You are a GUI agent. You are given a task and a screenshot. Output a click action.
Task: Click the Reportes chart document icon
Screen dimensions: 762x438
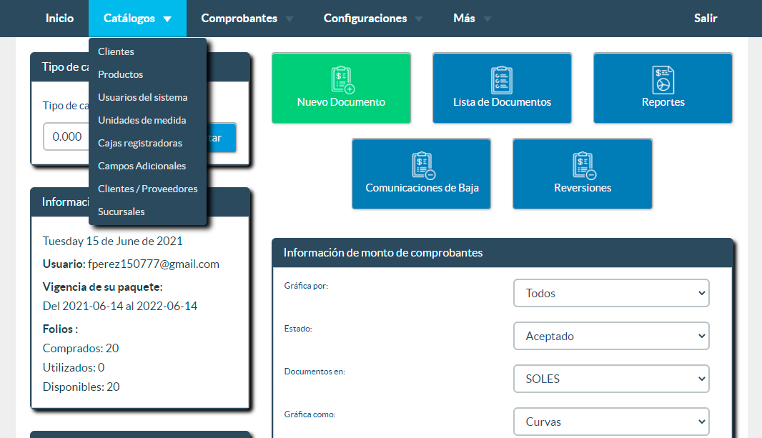pos(663,79)
